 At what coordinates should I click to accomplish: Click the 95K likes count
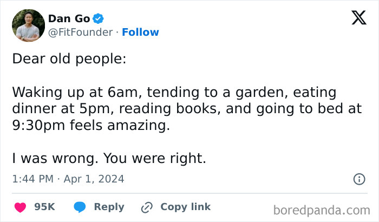[44, 207]
